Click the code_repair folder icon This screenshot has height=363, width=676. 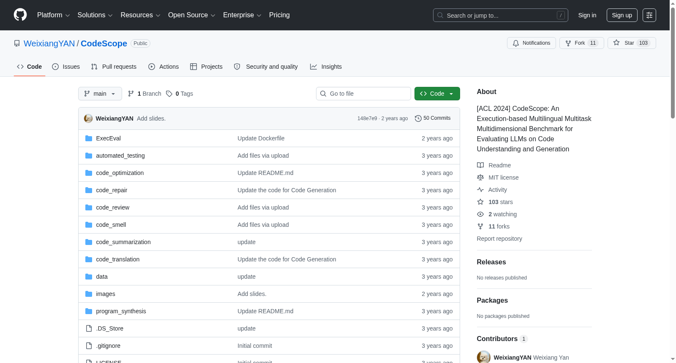coord(89,190)
